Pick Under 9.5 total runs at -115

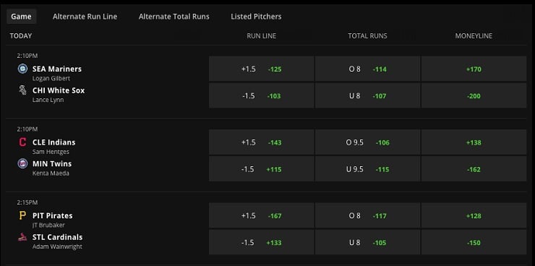[x=367, y=169]
